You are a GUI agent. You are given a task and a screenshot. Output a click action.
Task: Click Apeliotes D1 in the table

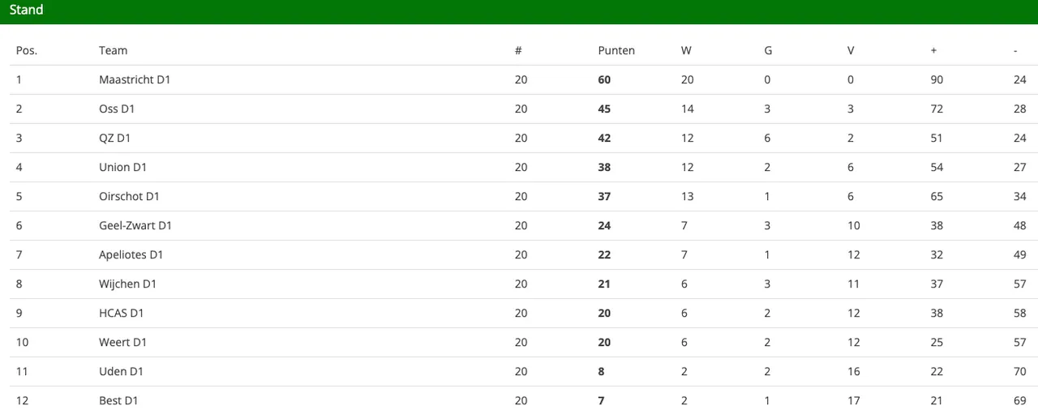131,254
